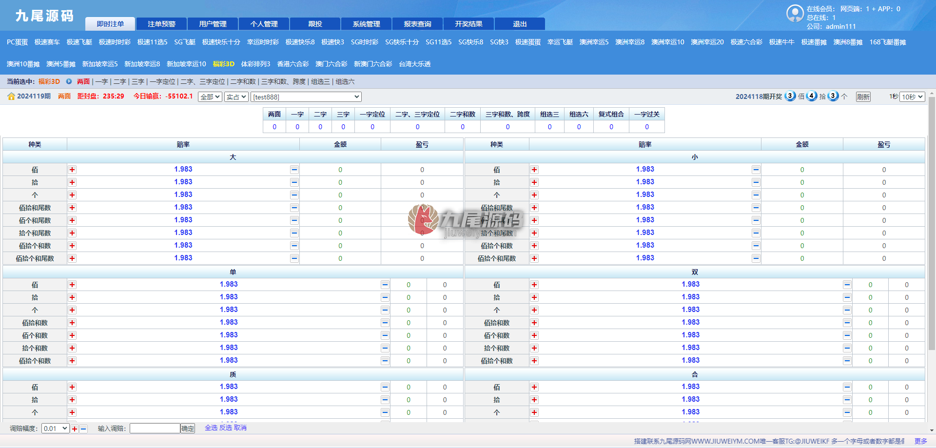Screen dimensions: 936x448
Task: Click the blue minus next to 调赔幅度
Action: [x=83, y=429]
